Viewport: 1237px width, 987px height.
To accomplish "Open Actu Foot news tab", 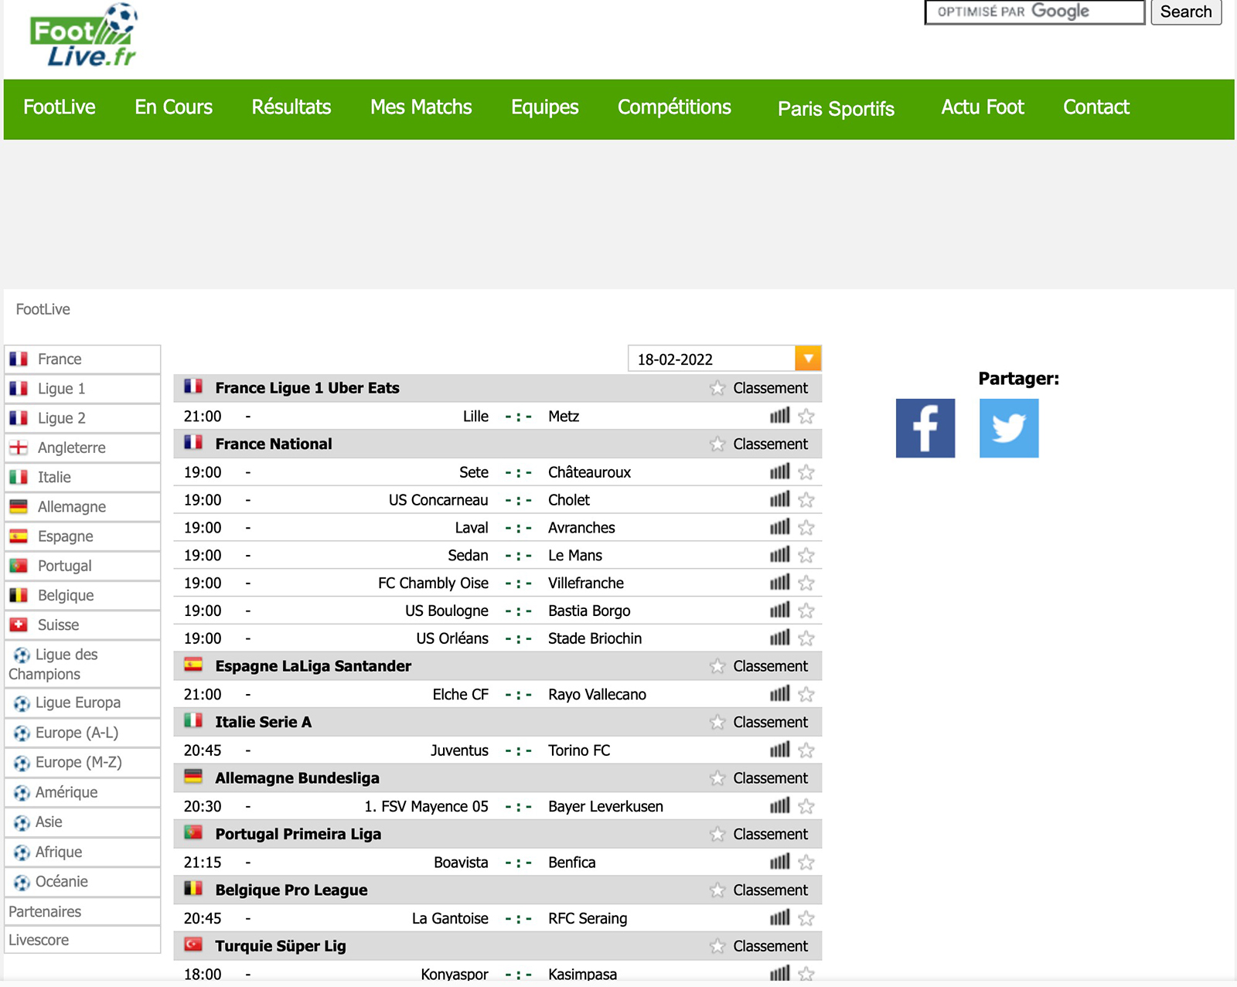I will [983, 107].
